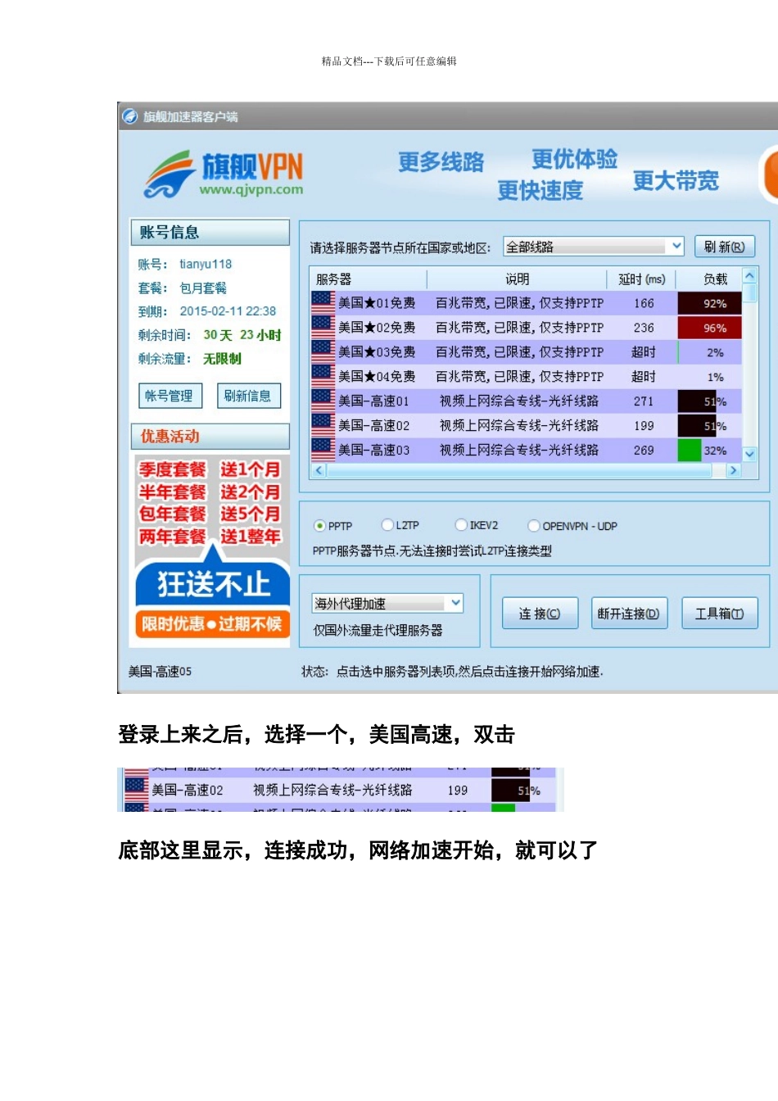Click the latency value 166
778x1101 pixels.
[644, 303]
